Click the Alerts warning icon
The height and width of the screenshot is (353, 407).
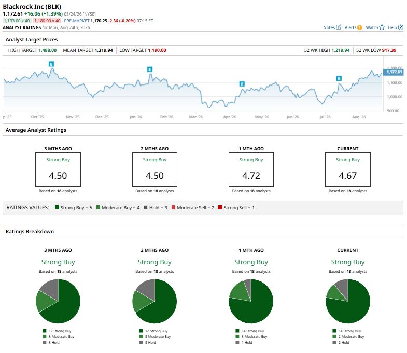pos(359,27)
